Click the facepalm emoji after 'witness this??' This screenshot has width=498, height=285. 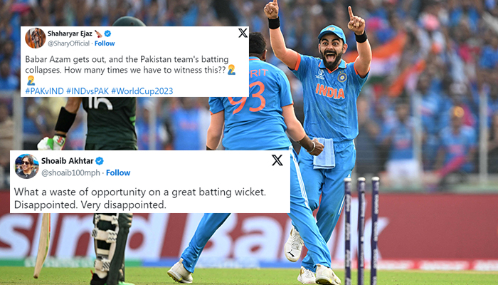[231, 70]
